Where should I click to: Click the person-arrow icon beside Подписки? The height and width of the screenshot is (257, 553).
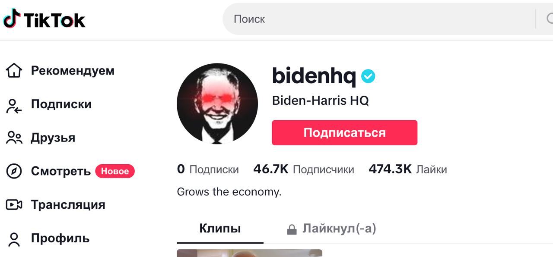click(14, 105)
